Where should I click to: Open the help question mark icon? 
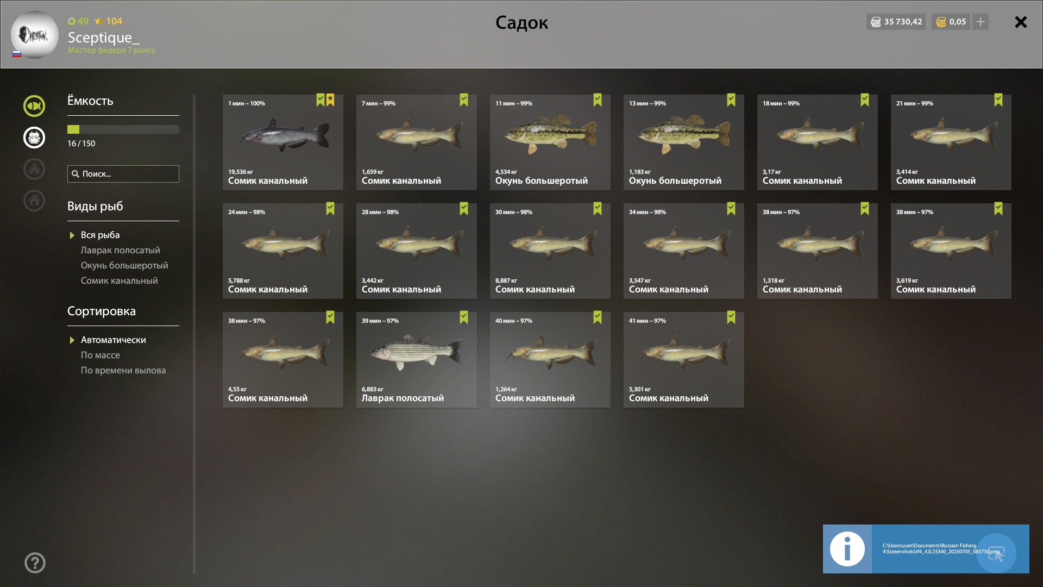35,563
